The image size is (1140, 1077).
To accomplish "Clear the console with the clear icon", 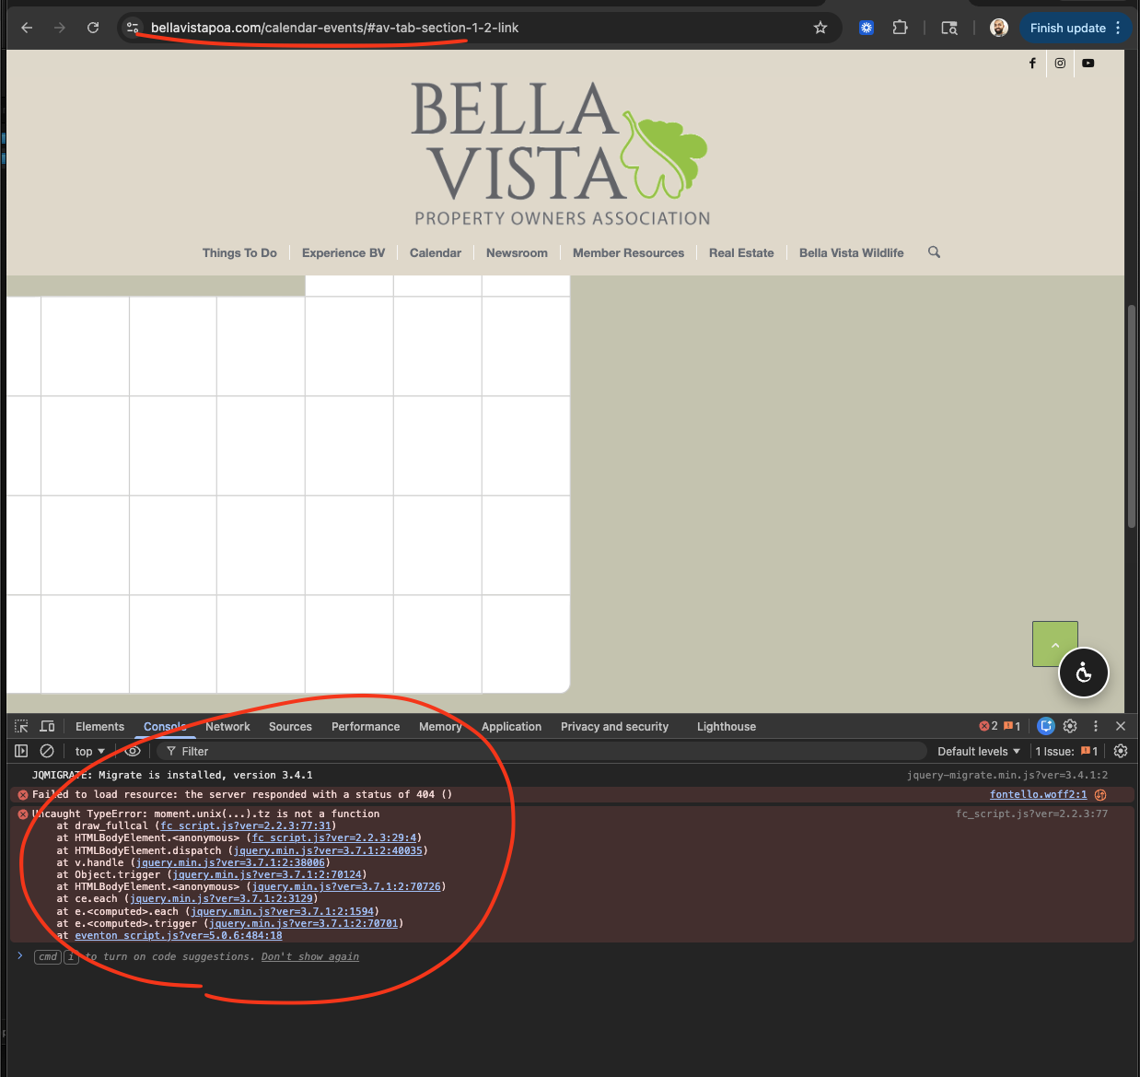I will (x=47, y=752).
